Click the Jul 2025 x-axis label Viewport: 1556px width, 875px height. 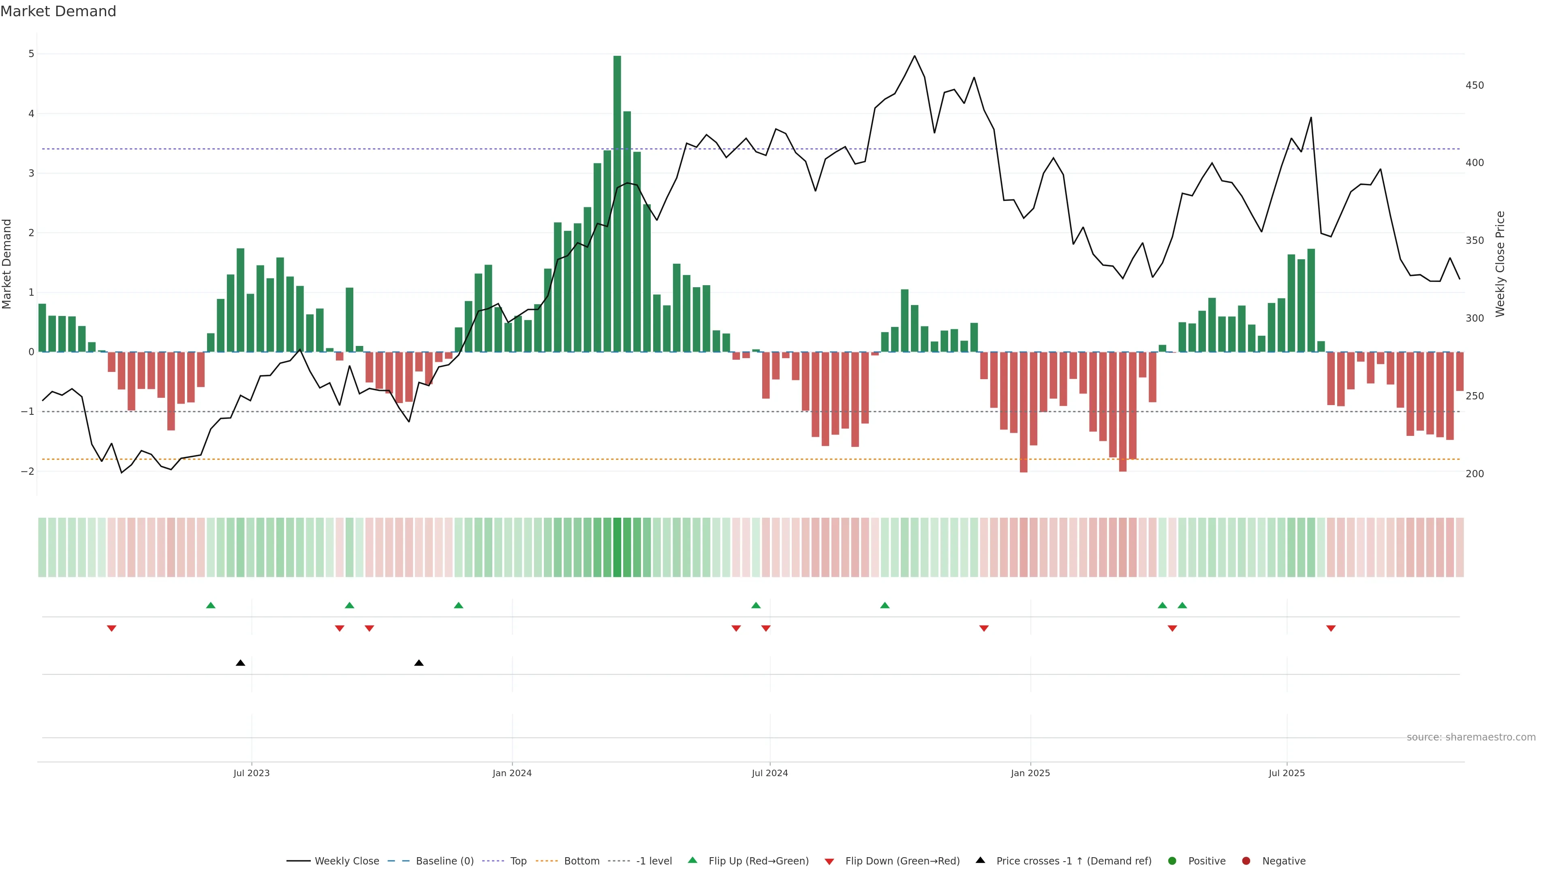pos(1287,773)
